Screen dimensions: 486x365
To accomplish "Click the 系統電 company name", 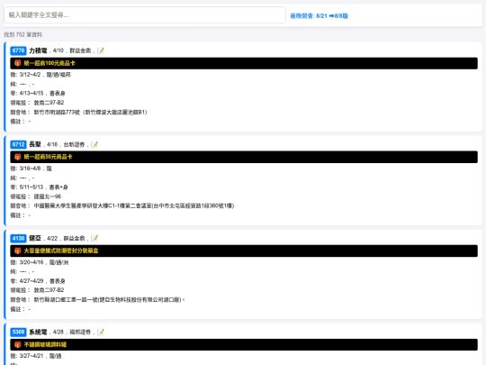I will pyautogui.click(x=38, y=332).
